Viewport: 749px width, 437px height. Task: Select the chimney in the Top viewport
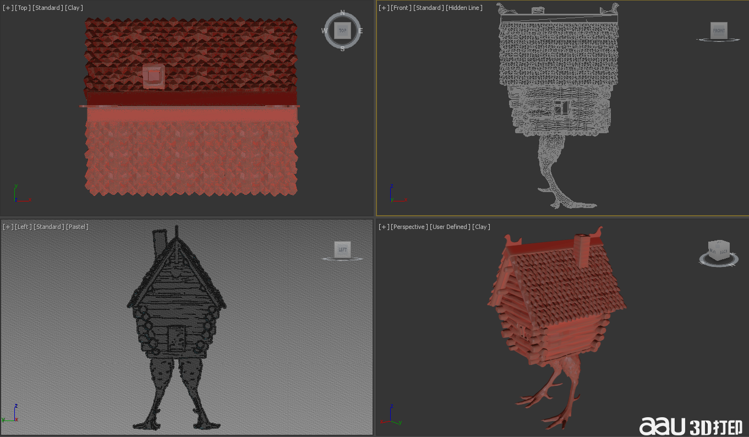point(154,76)
